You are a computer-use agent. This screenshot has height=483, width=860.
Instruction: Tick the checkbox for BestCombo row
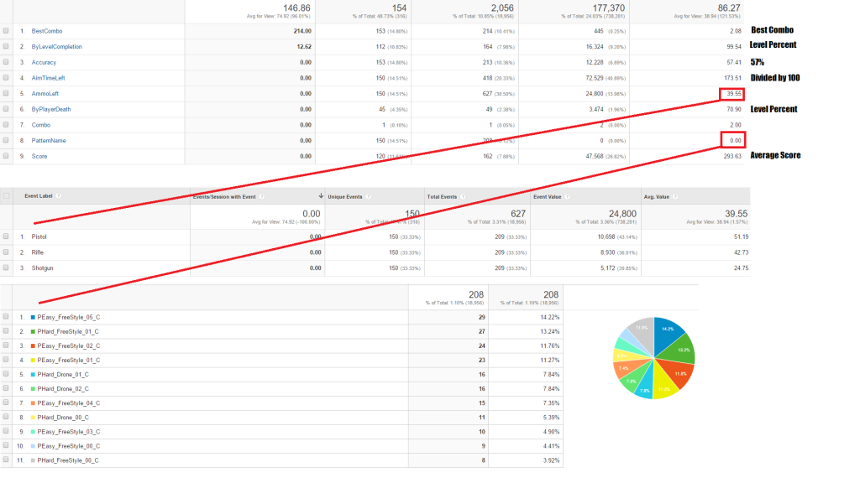tap(6, 31)
